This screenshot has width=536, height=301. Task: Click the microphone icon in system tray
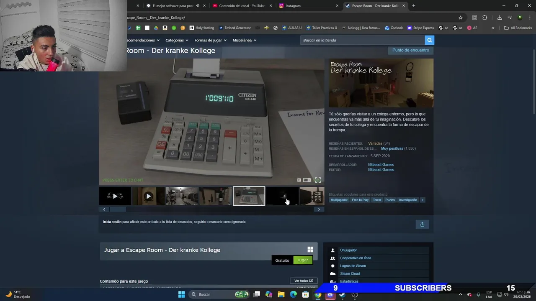pyautogui.click(x=479, y=294)
